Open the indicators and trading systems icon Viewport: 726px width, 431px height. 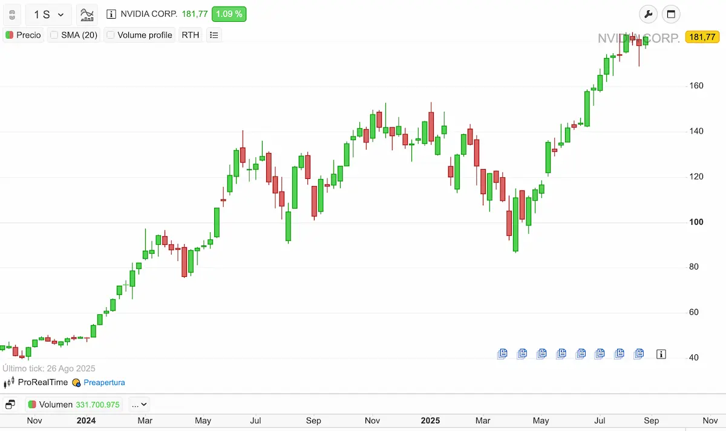coord(88,15)
